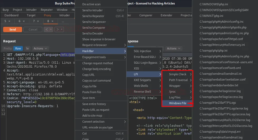Expand Web Shells submenu
This screenshot has width=258, height=140.
[x=144, y=86]
